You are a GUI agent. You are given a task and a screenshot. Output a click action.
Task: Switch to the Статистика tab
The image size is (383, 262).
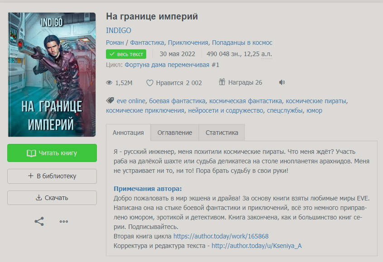pos(222,133)
